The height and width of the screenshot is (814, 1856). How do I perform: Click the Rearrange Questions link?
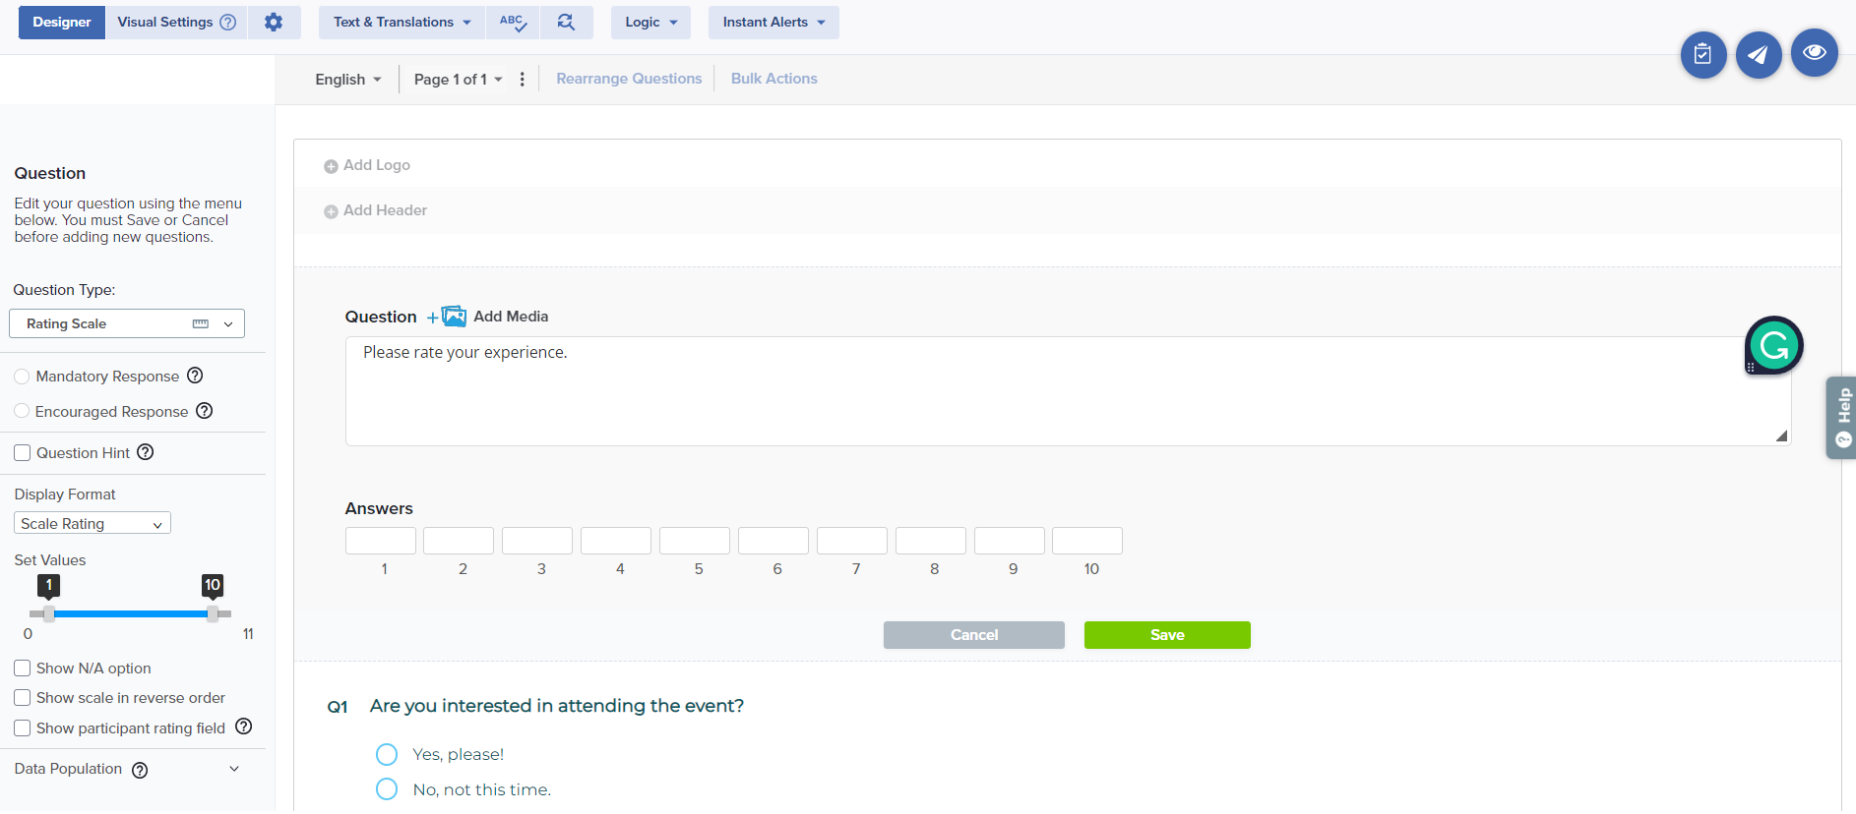click(x=629, y=79)
